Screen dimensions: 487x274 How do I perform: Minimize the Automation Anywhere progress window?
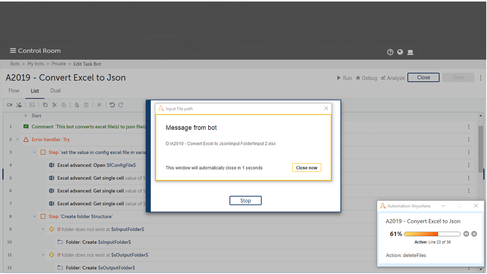[444, 206]
